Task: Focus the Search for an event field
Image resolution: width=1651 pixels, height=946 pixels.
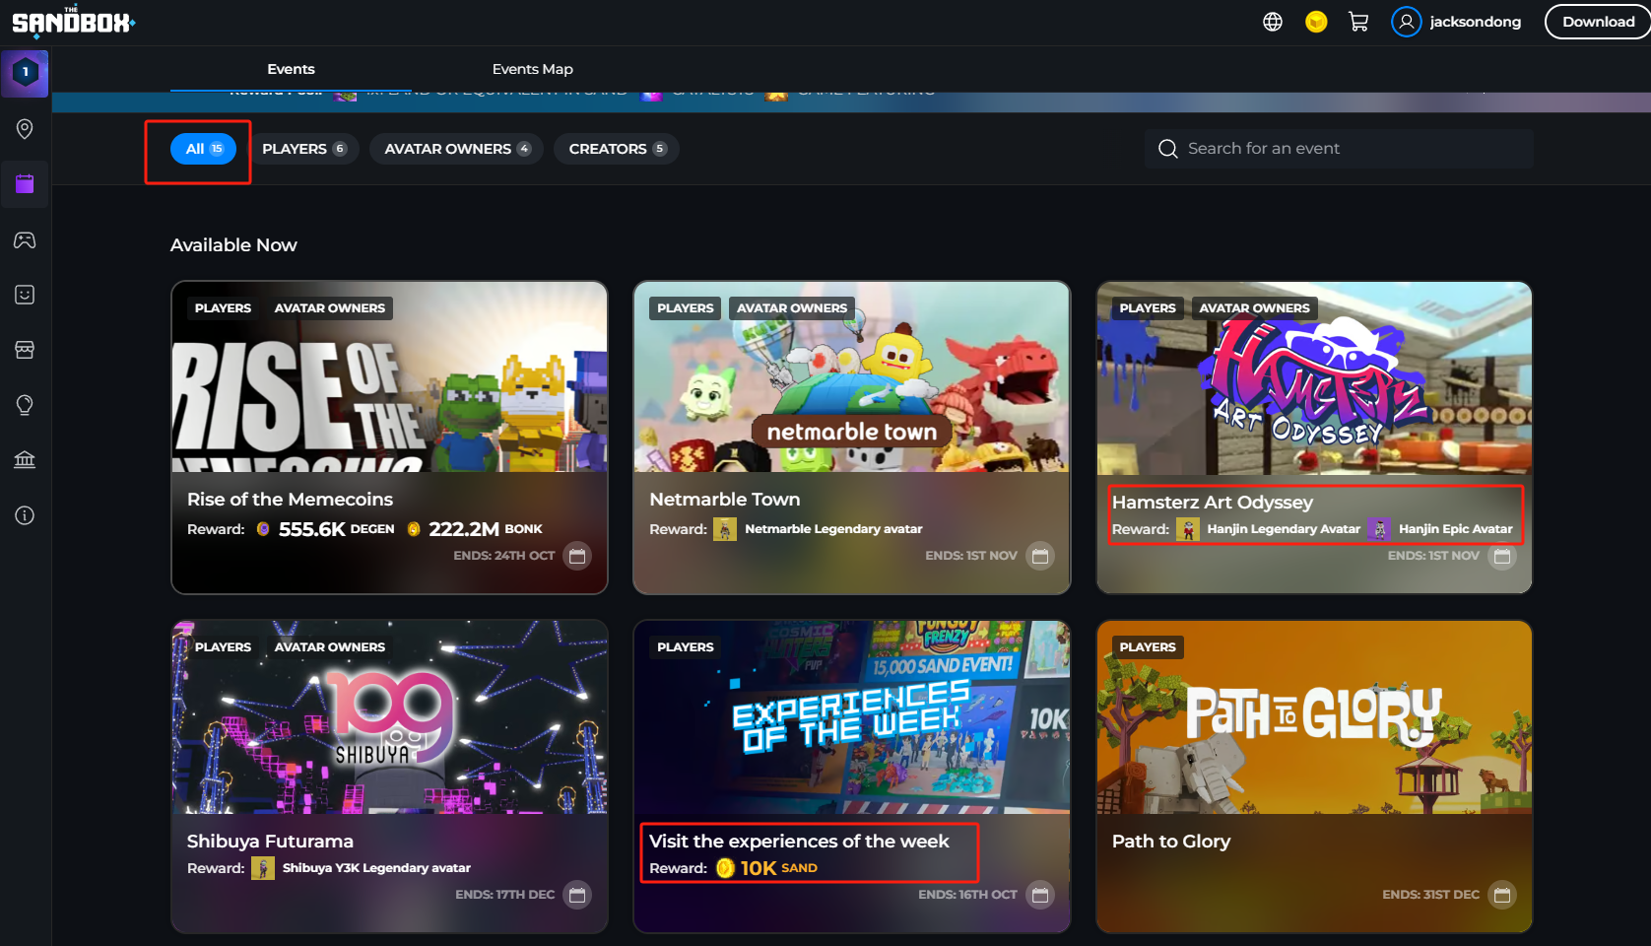Action: 1339,149
